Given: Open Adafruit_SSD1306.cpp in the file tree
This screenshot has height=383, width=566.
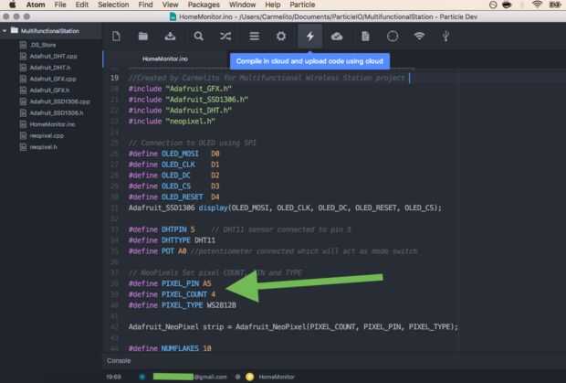Looking at the screenshot, I should pos(59,101).
